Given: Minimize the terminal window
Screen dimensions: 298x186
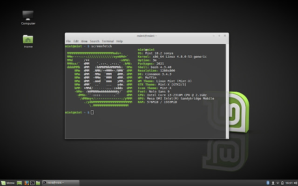Looking at the screenshot, I should click(x=214, y=36).
